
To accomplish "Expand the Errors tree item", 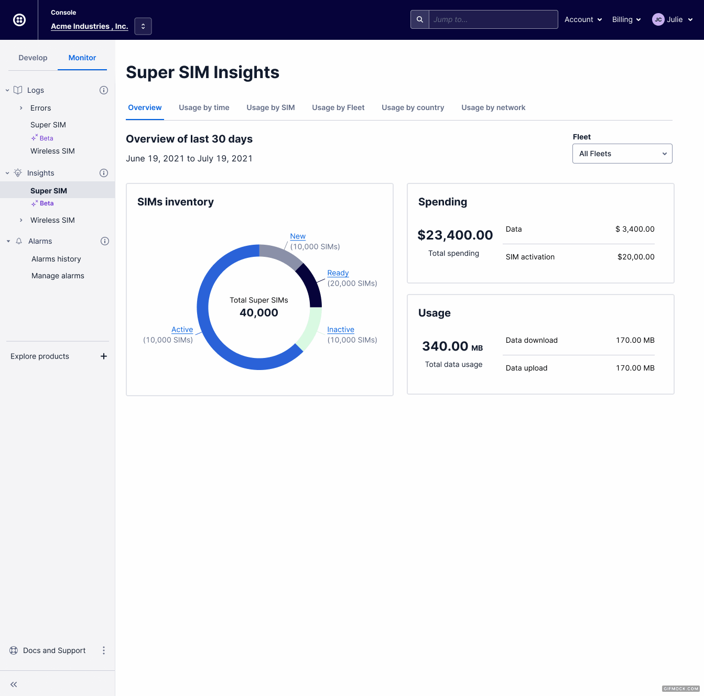I will (21, 108).
